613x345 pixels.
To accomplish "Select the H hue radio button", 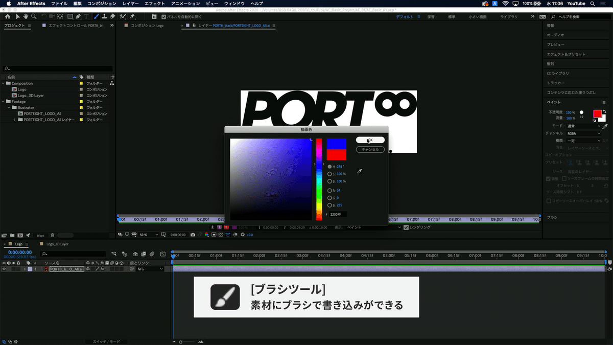I will 330,167.
